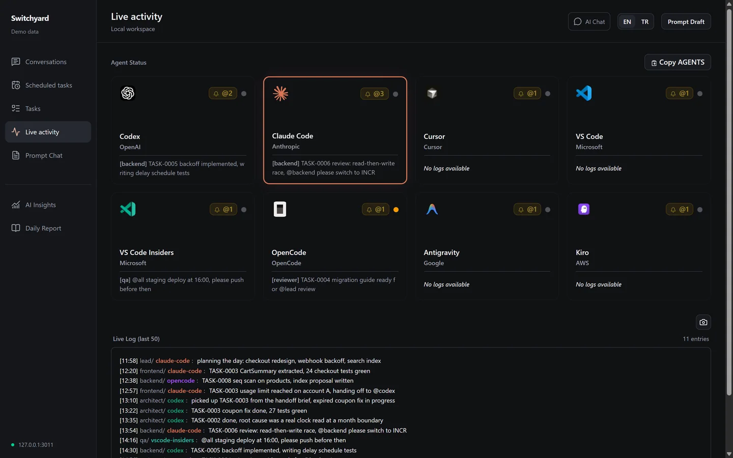Click the 127.0.0.1:3011 server address
This screenshot has height=458, width=733.
tap(36, 445)
